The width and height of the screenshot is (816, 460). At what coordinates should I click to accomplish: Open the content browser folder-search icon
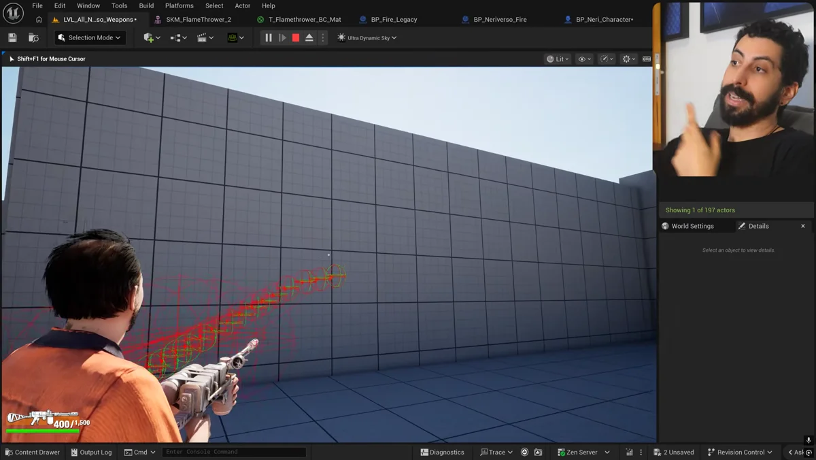(33, 38)
